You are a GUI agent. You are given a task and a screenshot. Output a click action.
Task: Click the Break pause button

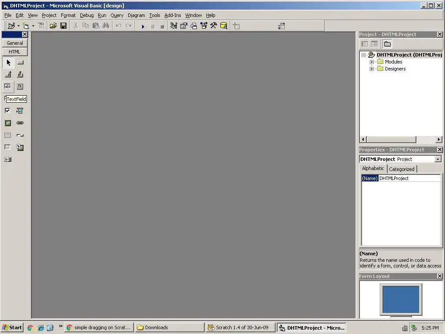tap(153, 27)
